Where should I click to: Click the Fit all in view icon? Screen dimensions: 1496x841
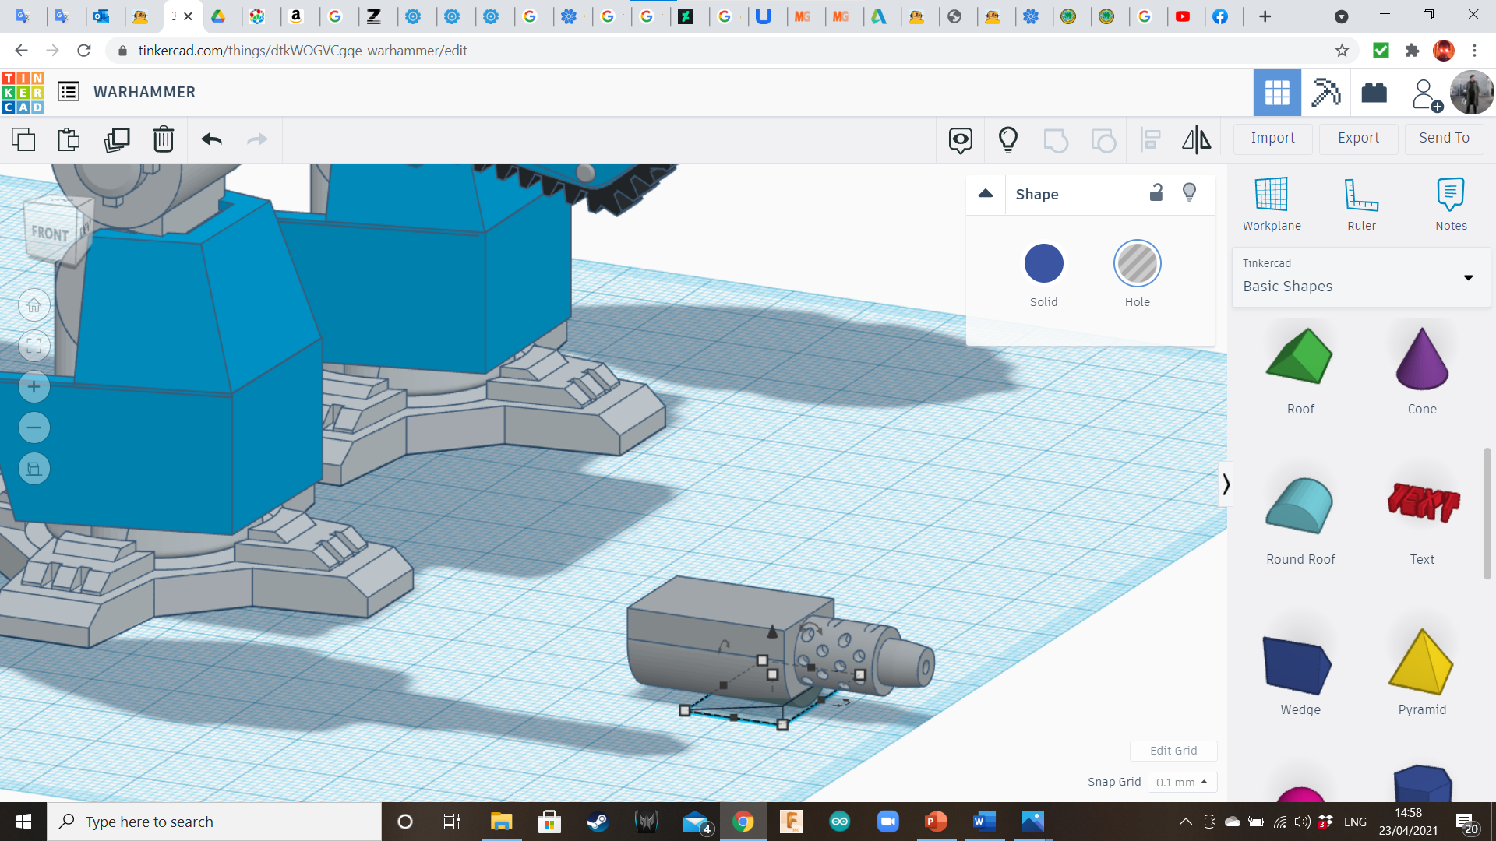34,346
